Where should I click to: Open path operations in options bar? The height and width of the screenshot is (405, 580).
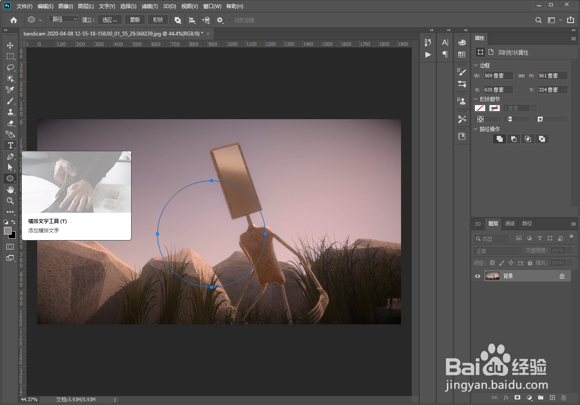(178, 20)
